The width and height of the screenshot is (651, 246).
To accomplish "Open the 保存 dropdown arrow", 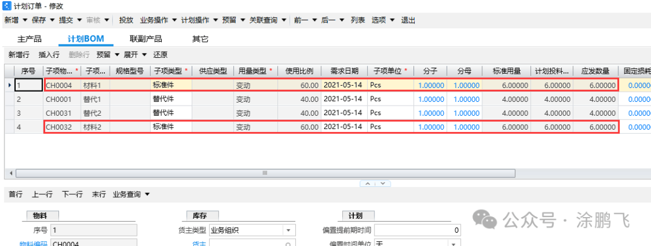I will [x=52, y=20].
